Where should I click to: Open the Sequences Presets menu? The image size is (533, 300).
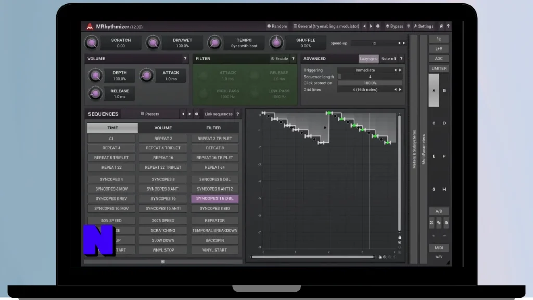pyautogui.click(x=149, y=114)
